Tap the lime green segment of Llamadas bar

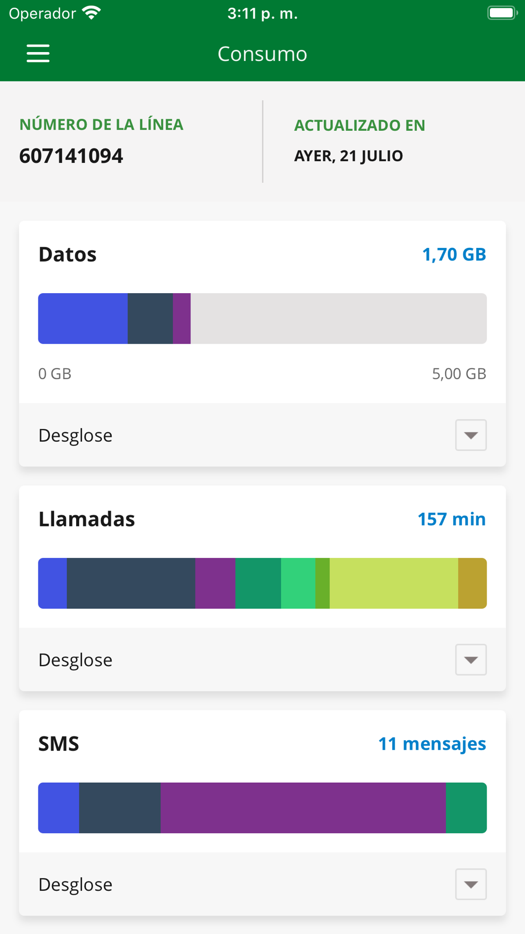[x=394, y=583]
